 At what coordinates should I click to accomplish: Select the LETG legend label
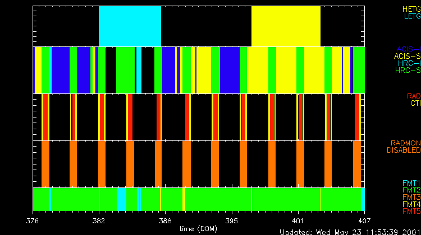(x=411, y=17)
